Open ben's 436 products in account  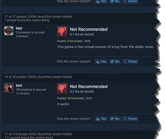[x=31, y=90]
